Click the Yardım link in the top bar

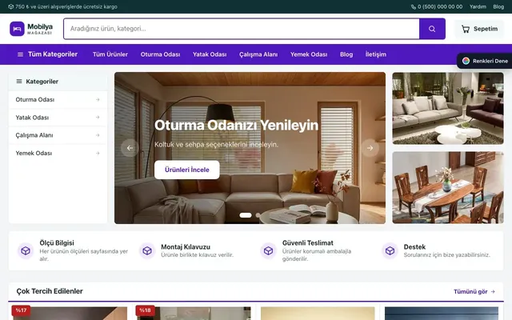click(478, 6)
